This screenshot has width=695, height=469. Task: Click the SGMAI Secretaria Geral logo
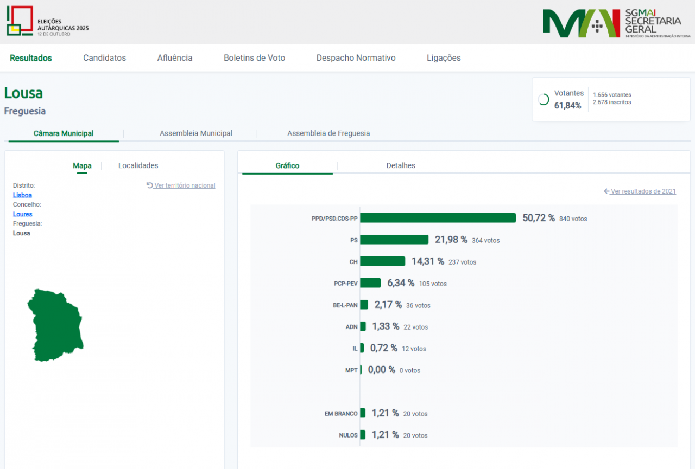tap(616, 23)
